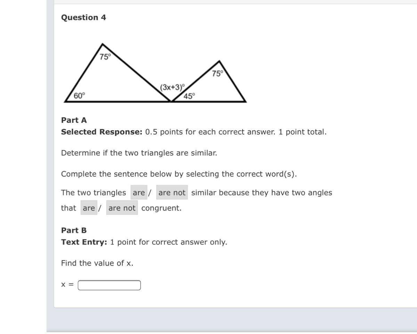This screenshot has height=334, width=417.
Task: Click 'Determine if the two triangles' sentence
Action: (x=139, y=153)
